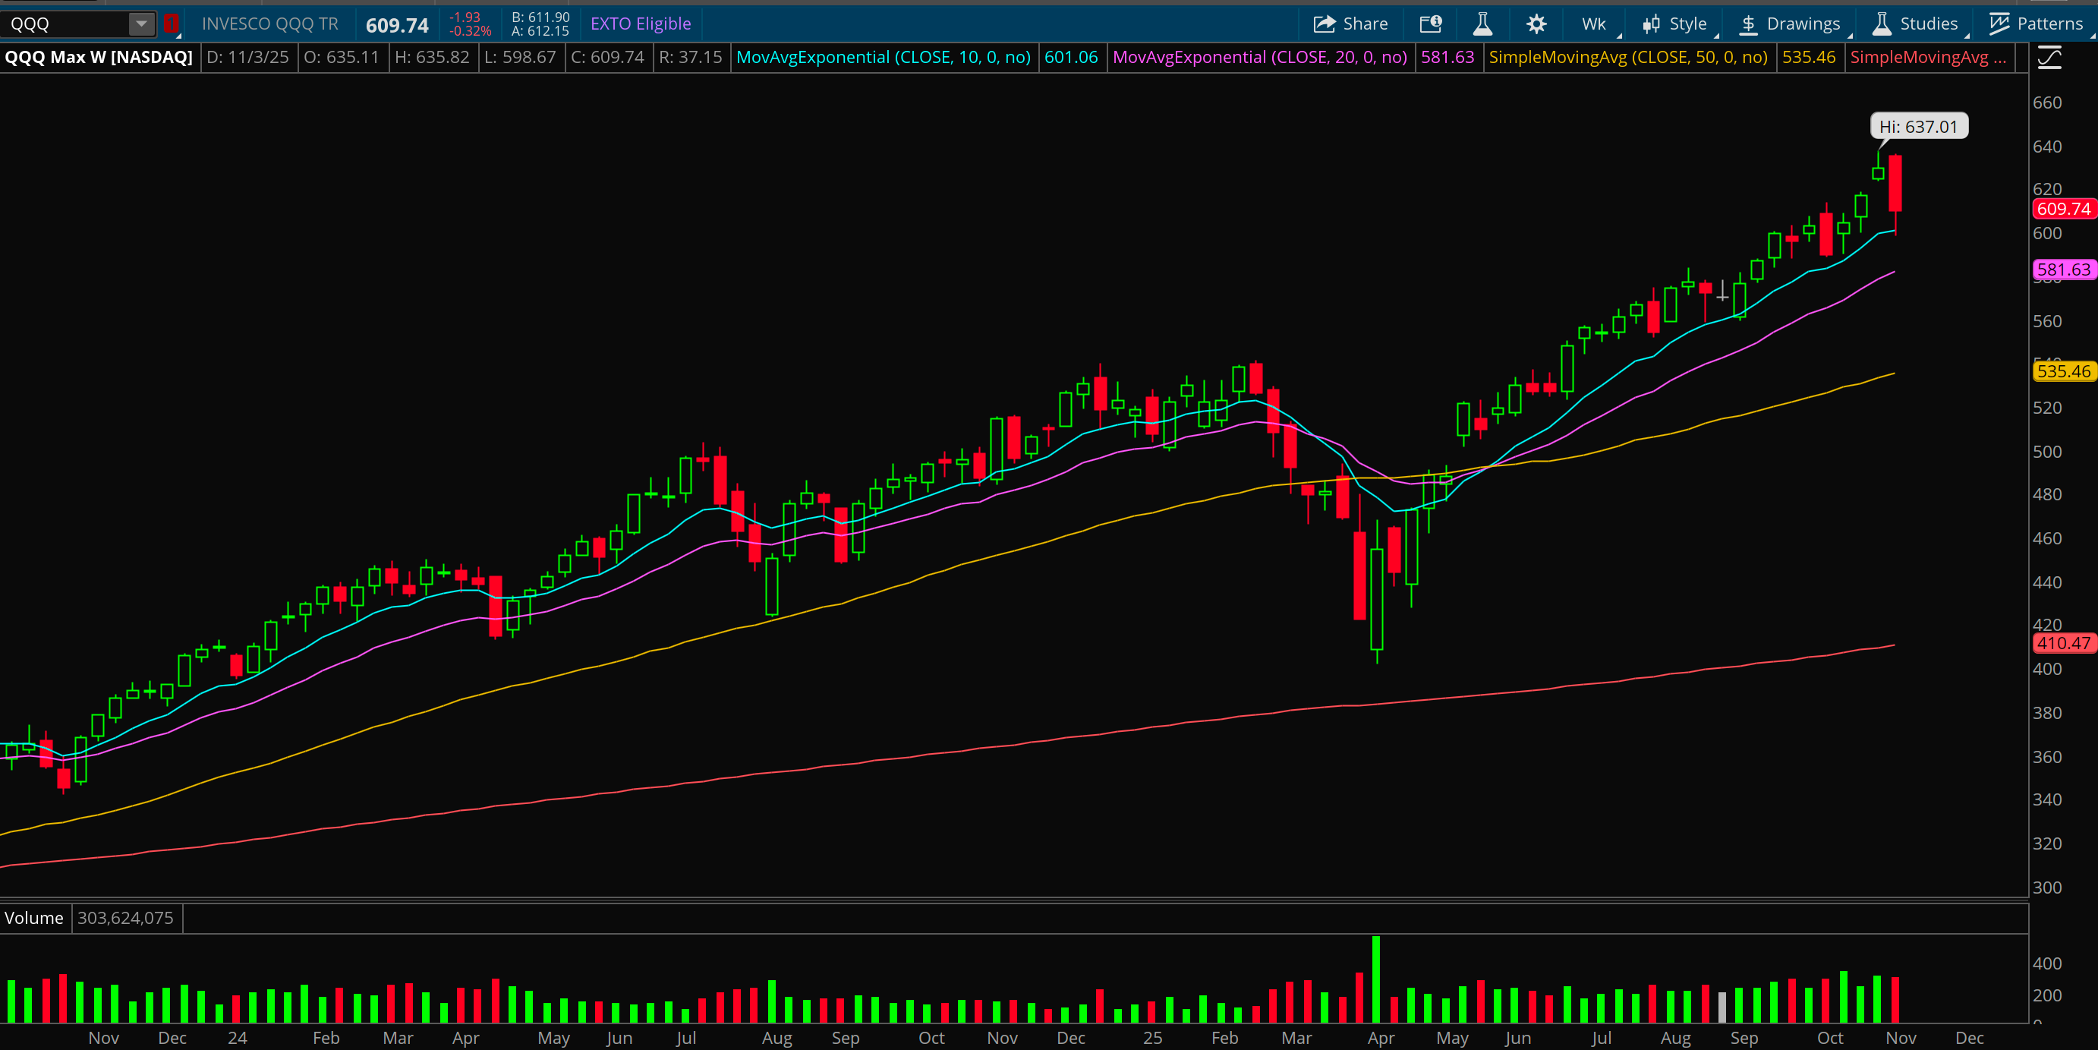Open chart settings gear icon
Image resolution: width=2098 pixels, height=1050 pixels.
(1536, 24)
